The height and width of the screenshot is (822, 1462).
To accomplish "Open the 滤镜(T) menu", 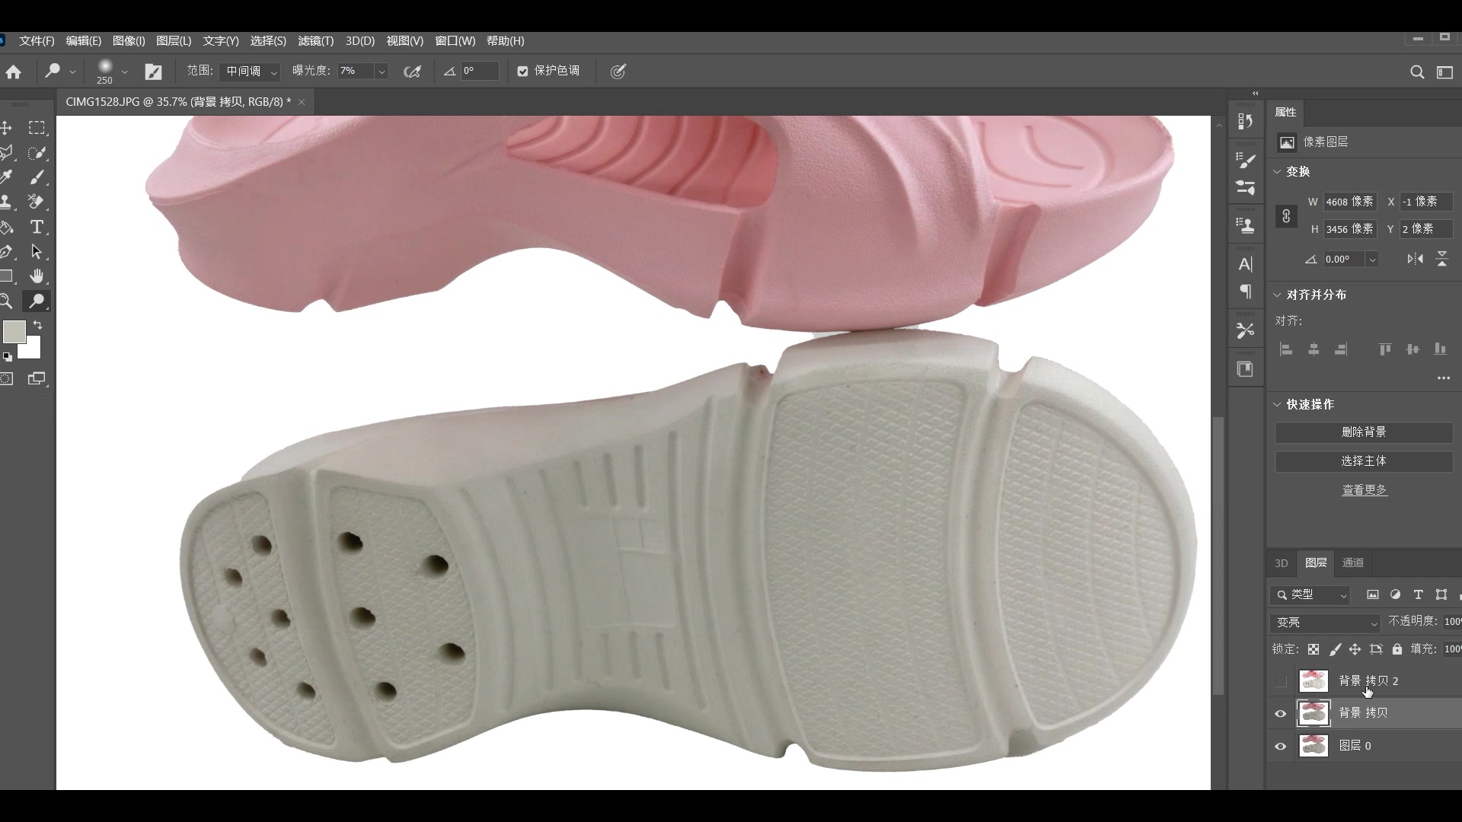I will tap(315, 41).
